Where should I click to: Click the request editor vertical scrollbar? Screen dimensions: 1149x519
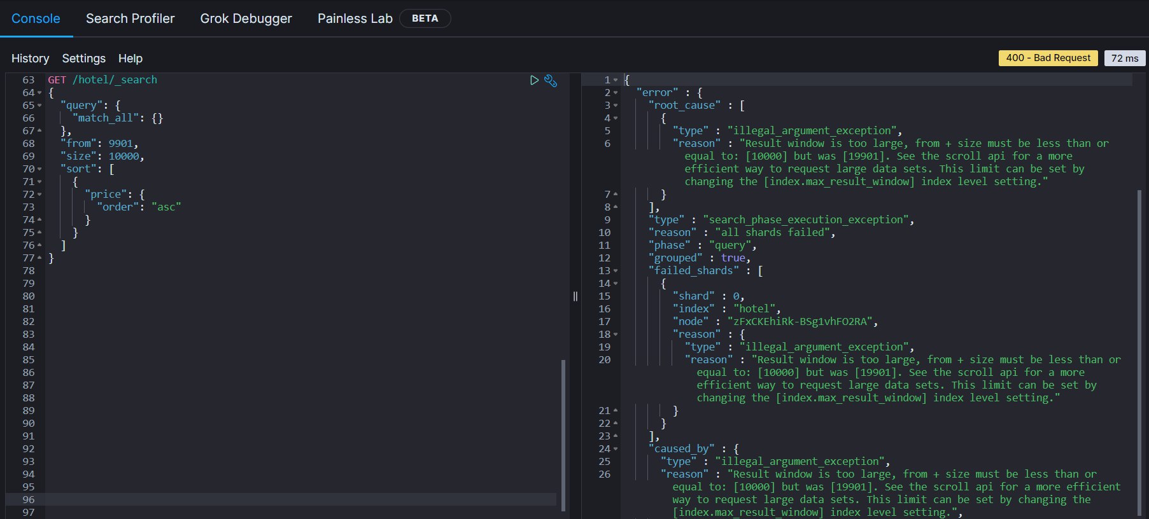click(563, 435)
